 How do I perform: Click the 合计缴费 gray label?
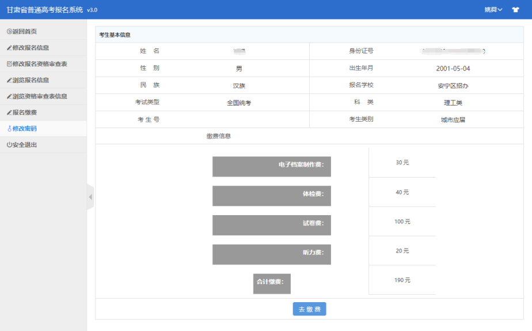pos(272,283)
